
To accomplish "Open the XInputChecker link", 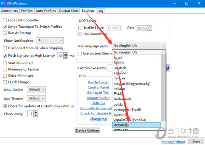I will tap(98, 98).
